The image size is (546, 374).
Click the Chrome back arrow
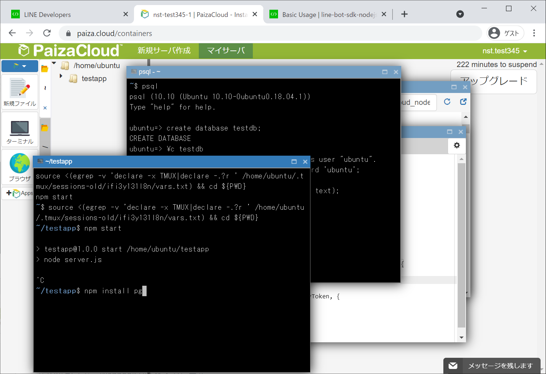pyautogui.click(x=12, y=33)
